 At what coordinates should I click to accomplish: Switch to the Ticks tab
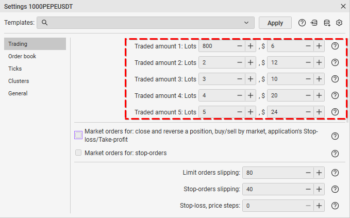(x=35, y=69)
